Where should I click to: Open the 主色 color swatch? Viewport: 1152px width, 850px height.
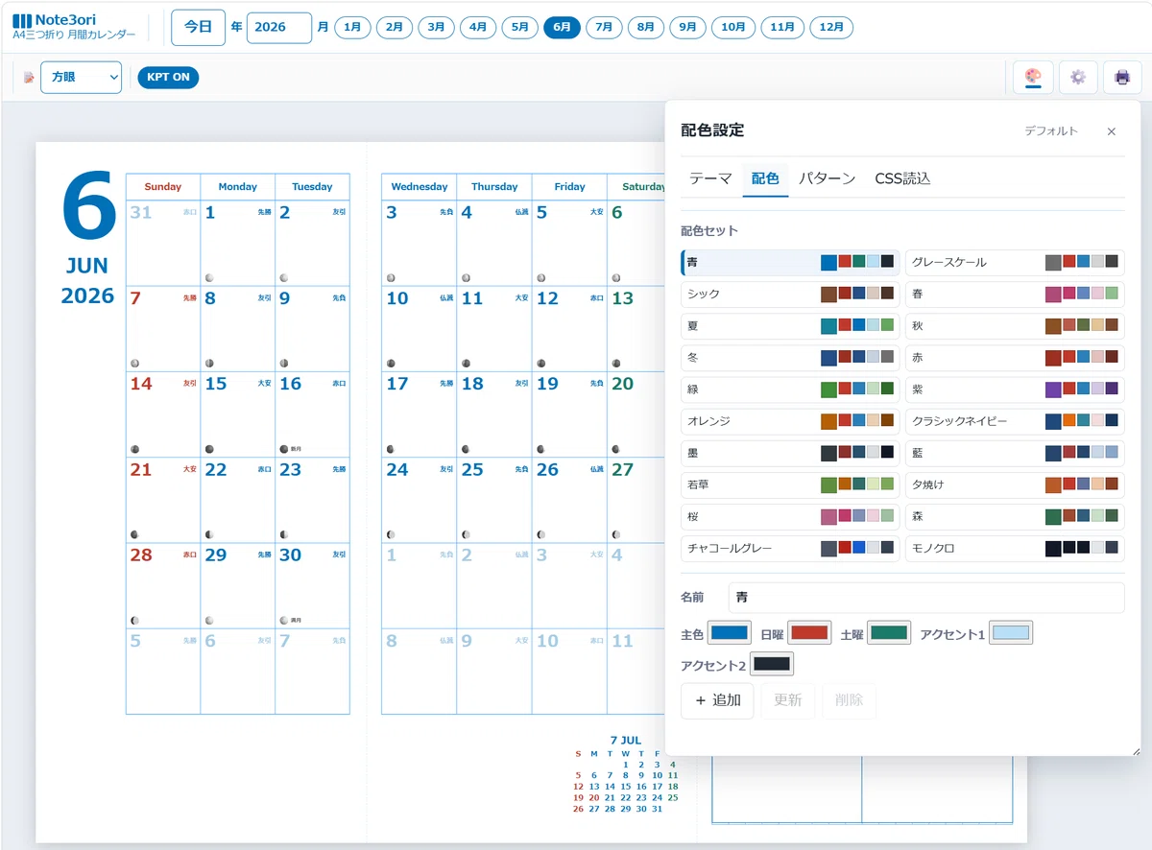coord(730,633)
